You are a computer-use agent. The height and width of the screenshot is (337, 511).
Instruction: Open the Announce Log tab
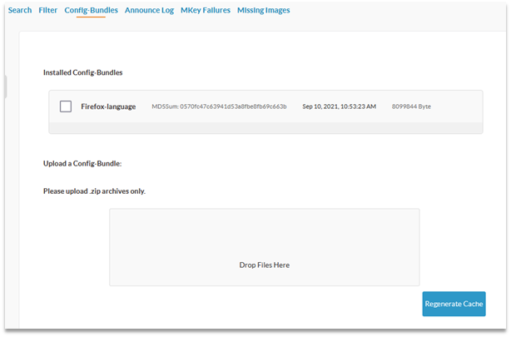click(x=149, y=11)
